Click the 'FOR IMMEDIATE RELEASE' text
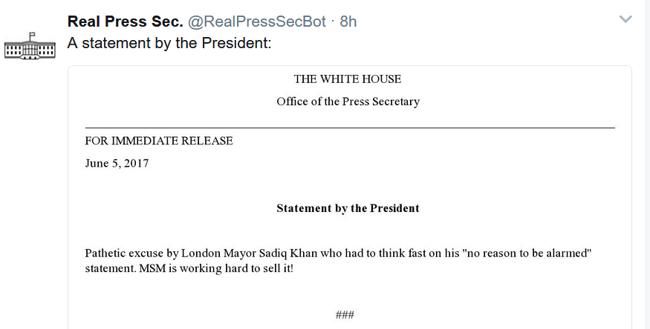The width and height of the screenshot is (650, 329). click(159, 141)
